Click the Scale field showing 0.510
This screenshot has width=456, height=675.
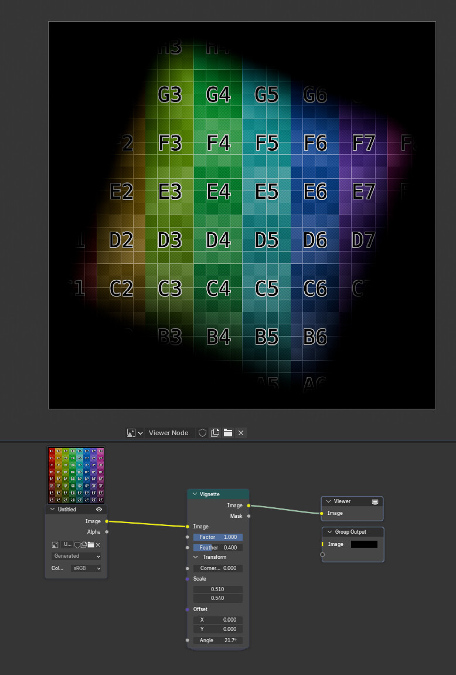pos(217,589)
